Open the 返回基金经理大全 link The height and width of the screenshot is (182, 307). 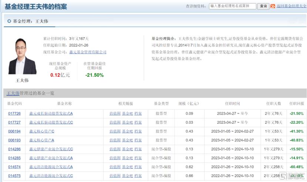tap(291, 6)
